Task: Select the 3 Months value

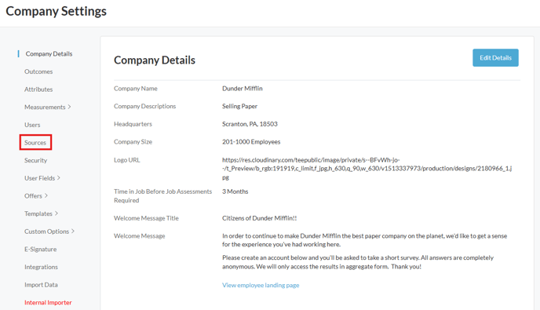Action: [235, 191]
